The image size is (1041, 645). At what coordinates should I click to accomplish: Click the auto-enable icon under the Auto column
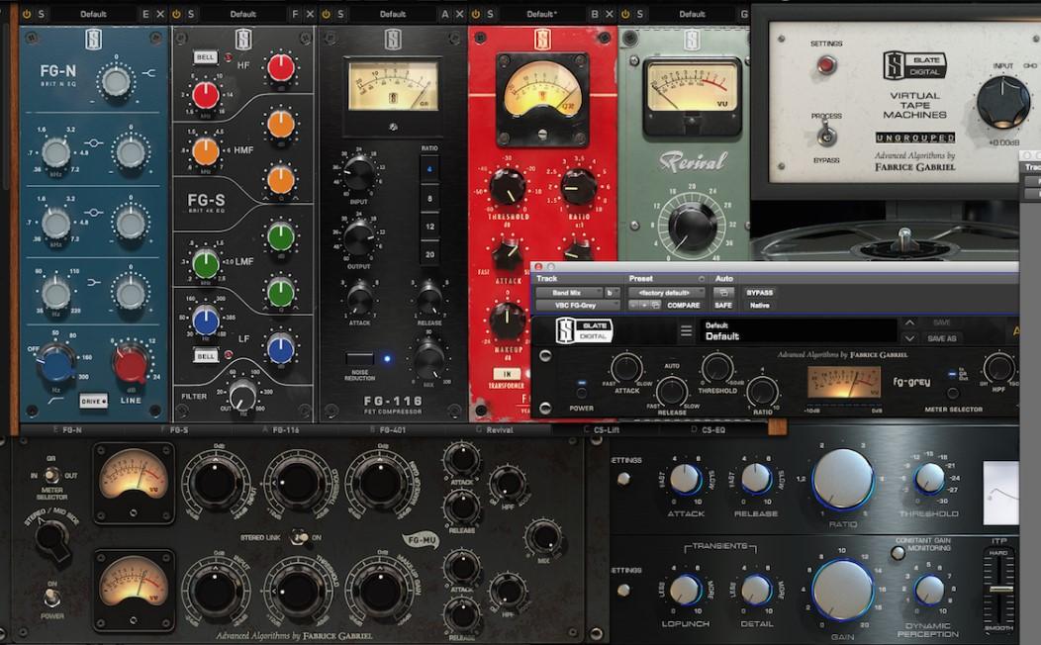click(725, 290)
